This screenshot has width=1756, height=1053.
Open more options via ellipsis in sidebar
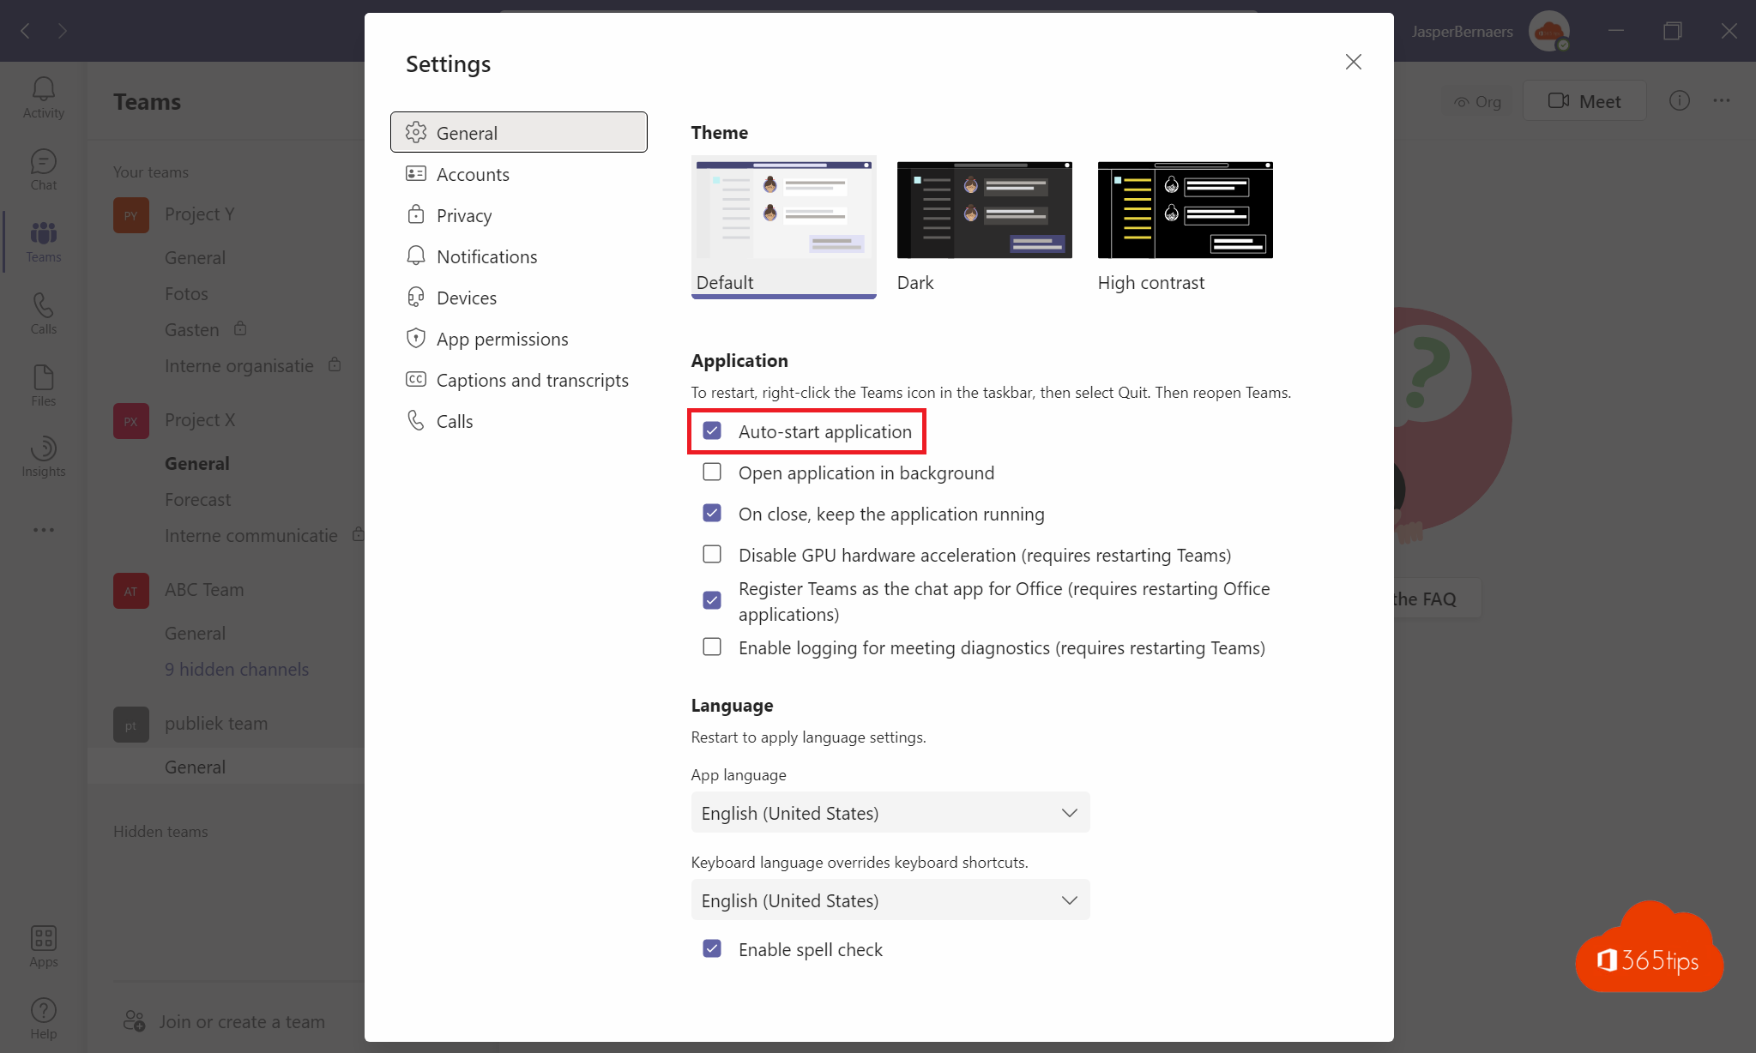point(42,529)
